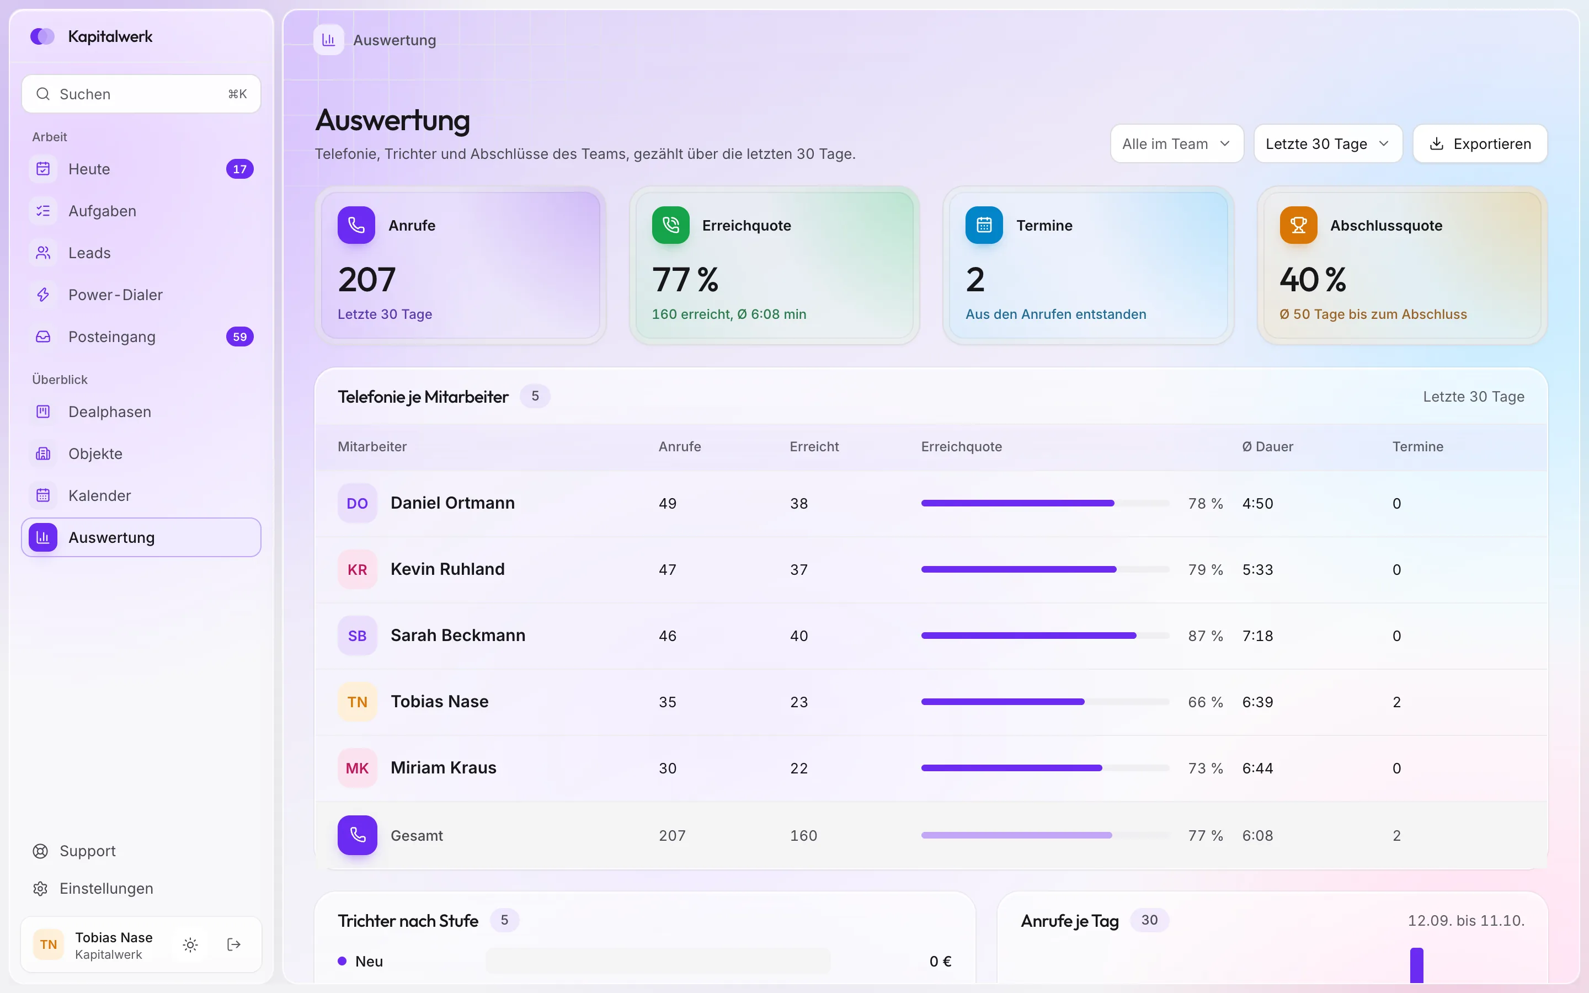Open Kalender icon in sidebar
This screenshot has width=1589, height=993.
(x=44, y=496)
